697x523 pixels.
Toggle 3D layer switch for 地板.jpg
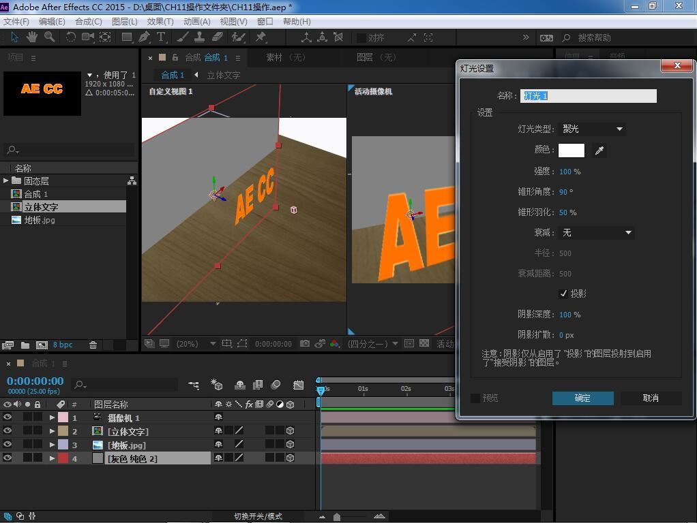291,444
